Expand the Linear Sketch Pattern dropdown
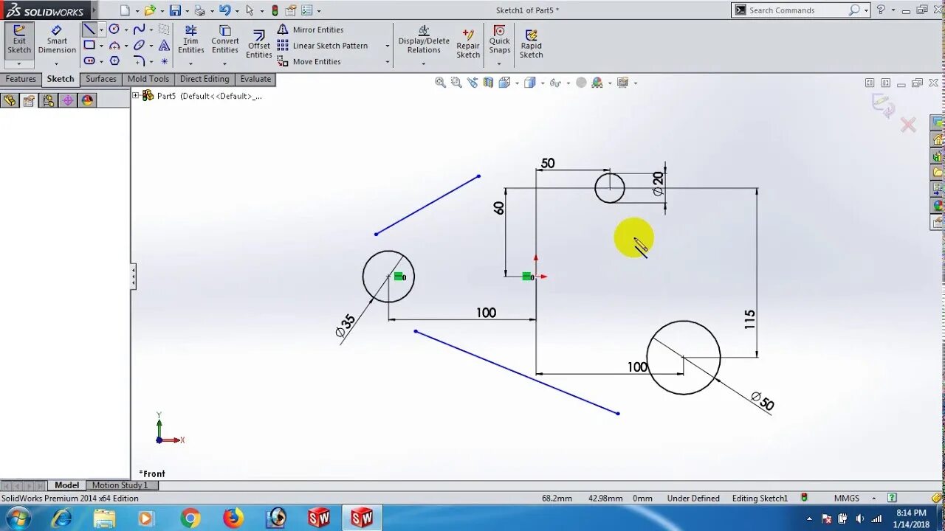Image resolution: width=945 pixels, height=531 pixels. point(386,45)
